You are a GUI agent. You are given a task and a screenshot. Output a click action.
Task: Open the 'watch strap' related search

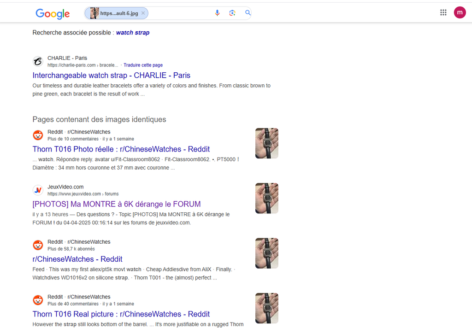[133, 33]
